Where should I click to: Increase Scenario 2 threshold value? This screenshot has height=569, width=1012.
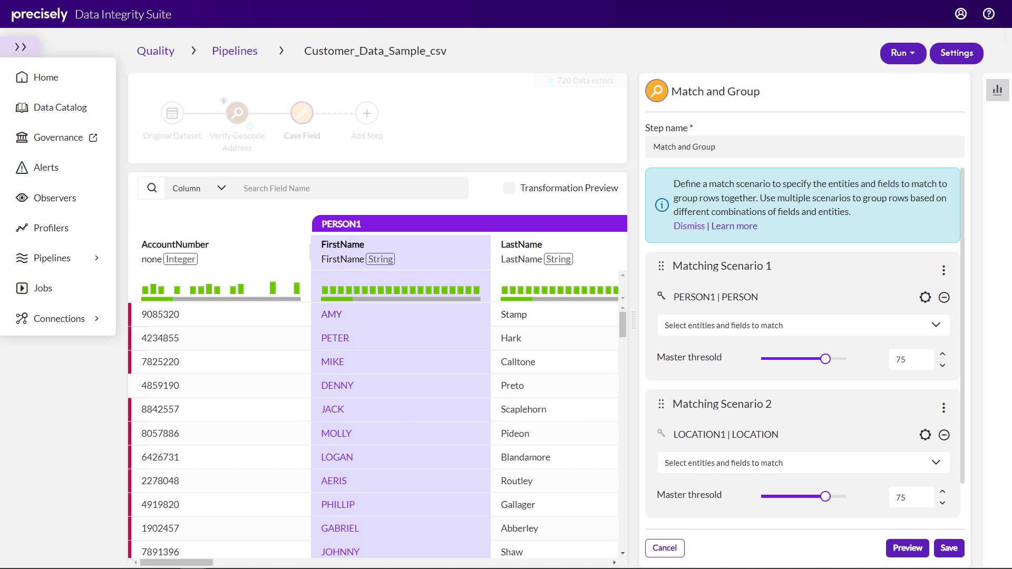(942, 492)
